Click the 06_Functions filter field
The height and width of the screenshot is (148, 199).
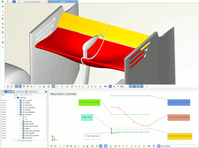click(179, 146)
